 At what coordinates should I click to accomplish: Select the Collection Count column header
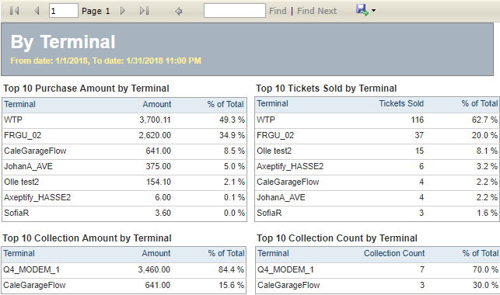click(394, 253)
